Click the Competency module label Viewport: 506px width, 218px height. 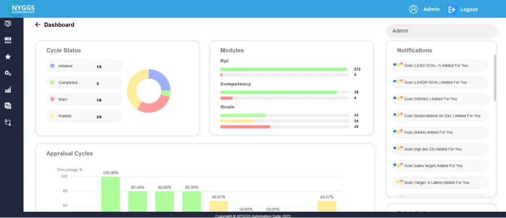tap(236, 84)
